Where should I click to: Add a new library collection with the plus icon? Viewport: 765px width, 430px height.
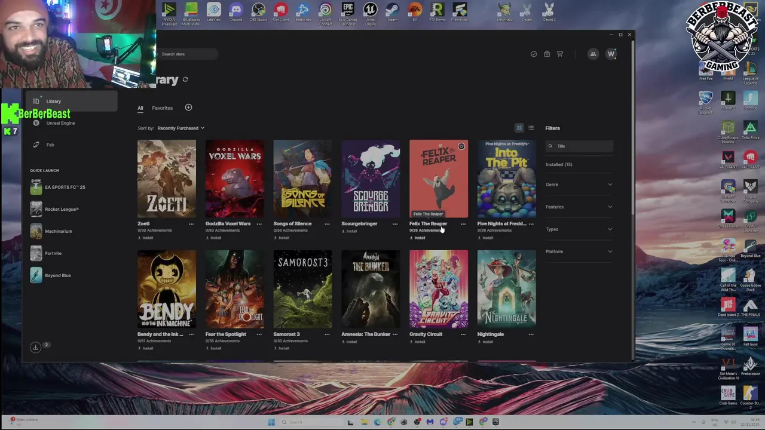point(188,107)
